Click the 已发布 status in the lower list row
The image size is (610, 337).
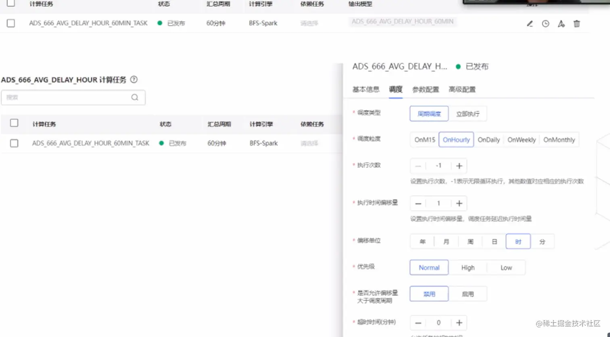pyautogui.click(x=173, y=143)
